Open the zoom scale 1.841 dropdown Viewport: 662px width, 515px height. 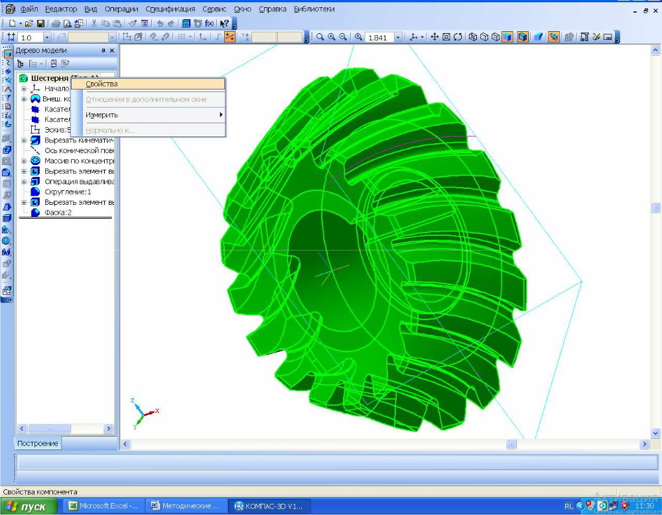tap(398, 38)
